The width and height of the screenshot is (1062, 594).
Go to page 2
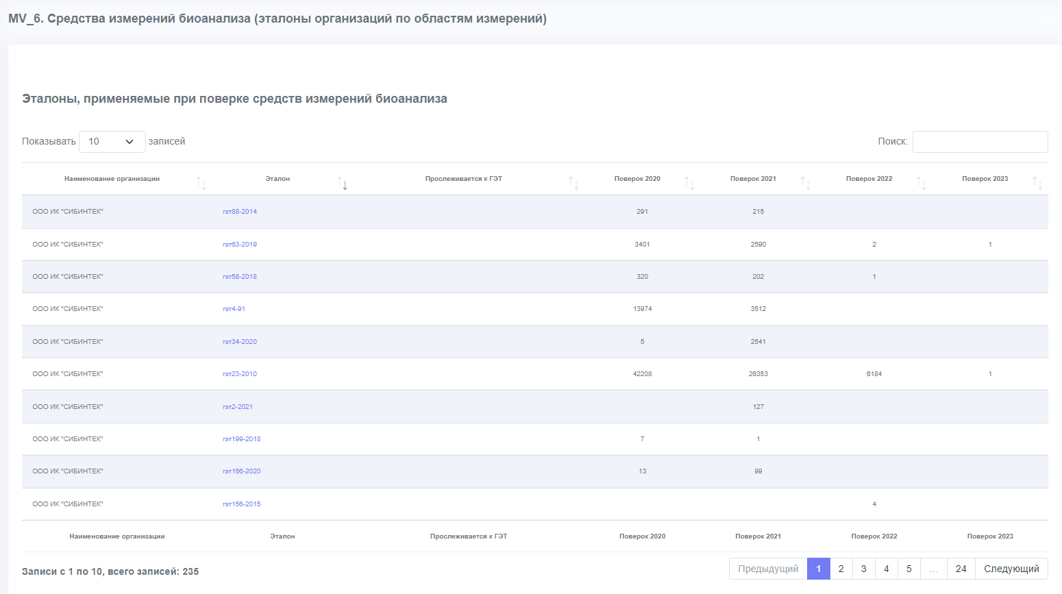pyautogui.click(x=841, y=569)
